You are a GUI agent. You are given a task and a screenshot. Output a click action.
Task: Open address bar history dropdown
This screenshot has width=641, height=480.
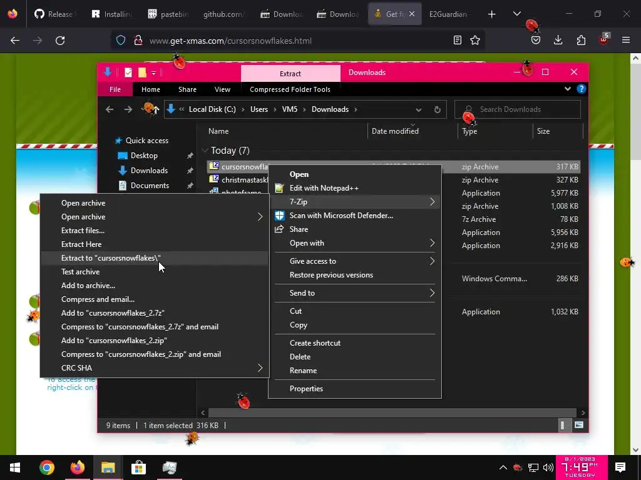click(x=418, y=110)
